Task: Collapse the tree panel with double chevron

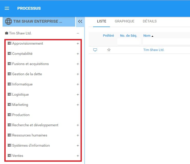Action: [80, 21]
